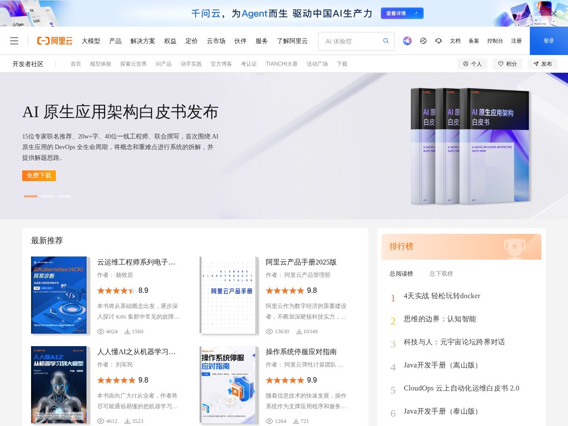Open 动手实践 in community nav

point(191,64)
